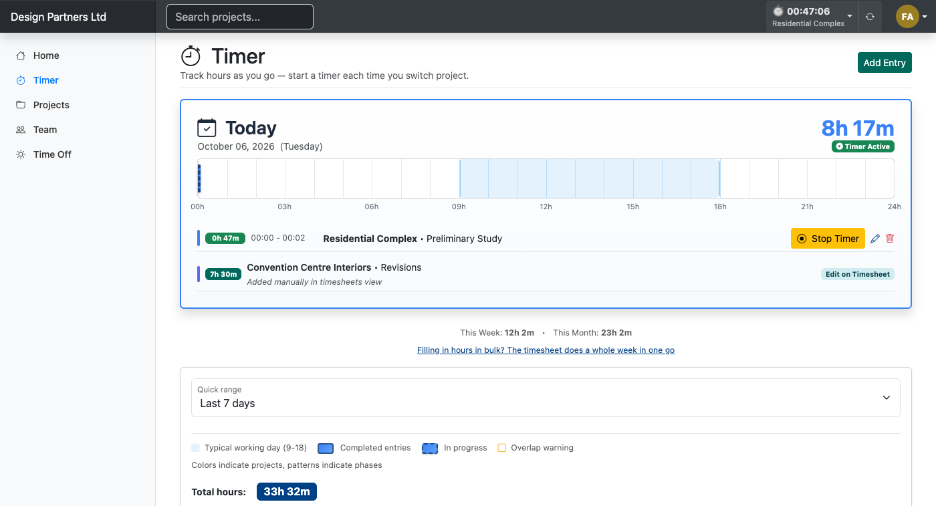The image size is (936, 506).
Task: Edit the Residential Complex entry with the pencil icon
Action: 875,239
